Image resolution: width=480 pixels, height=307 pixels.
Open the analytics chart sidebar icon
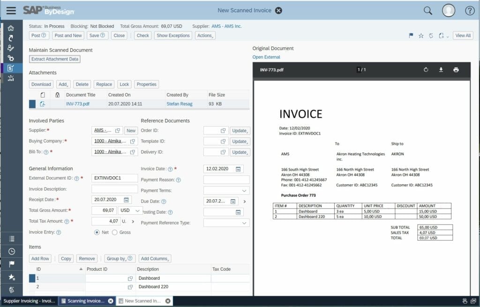pos(11,78)
